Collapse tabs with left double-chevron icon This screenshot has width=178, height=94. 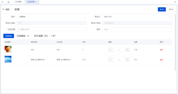(x=2, y=2)
